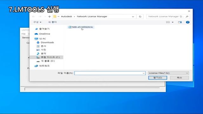Screen dimensions: 203x114
Task: Select 즐겨찾기 in the sidebar
Action: click(x=42, y=29)
